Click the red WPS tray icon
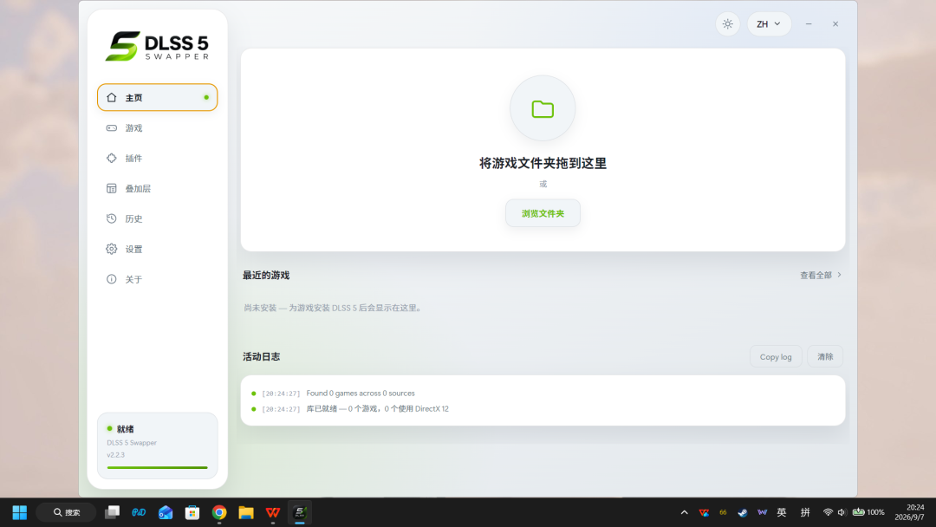936x527 pixels. coord(704,512)
